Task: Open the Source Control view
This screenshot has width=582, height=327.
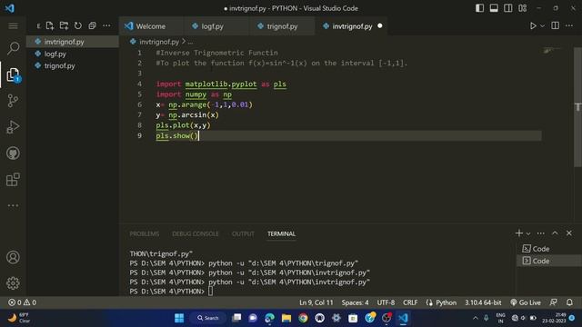Action: [x=13, y=101]
